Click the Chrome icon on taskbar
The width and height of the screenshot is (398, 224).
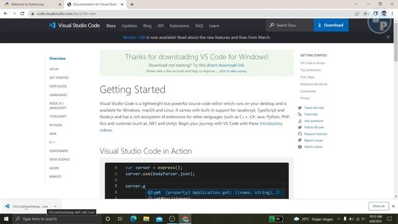pos(185,218)
